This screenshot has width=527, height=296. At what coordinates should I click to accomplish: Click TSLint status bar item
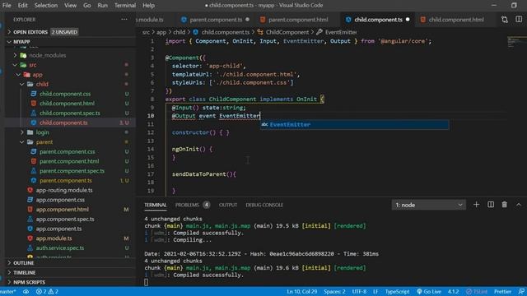(477, 292)
